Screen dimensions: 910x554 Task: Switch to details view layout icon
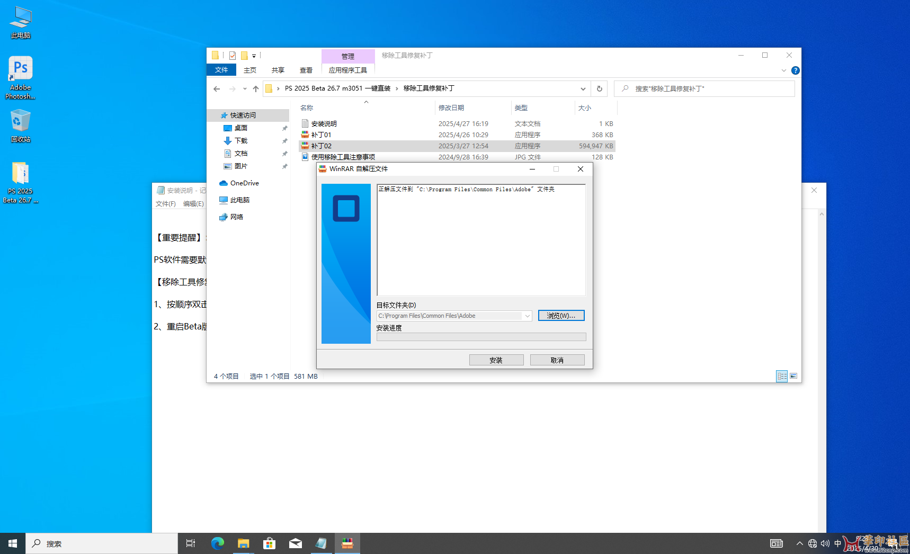click(782, 376)
